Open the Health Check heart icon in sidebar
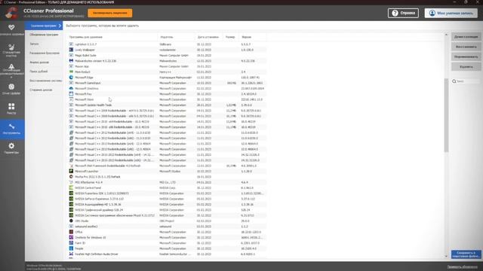This screenshot has width=483, height=271. (x=11, y=27)
